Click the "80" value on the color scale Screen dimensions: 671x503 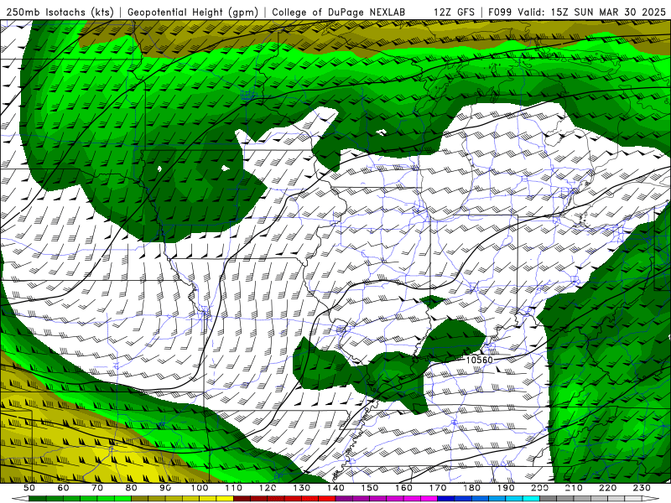click(x=132, y=488)
